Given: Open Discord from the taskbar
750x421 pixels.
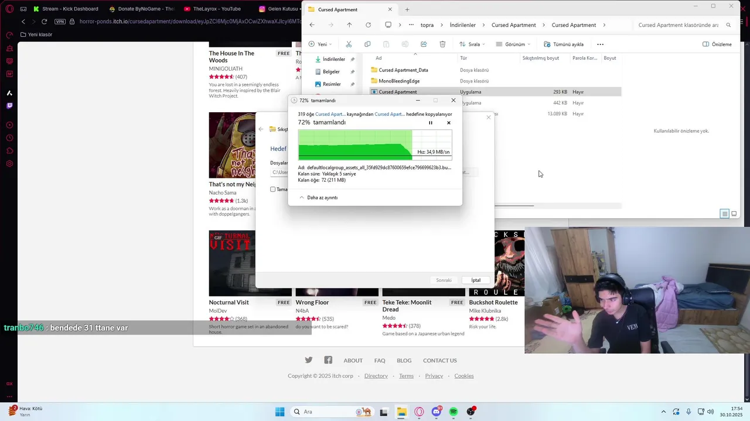Looking at the screenshot, I should pyautogui.click(x=437, y=412).
